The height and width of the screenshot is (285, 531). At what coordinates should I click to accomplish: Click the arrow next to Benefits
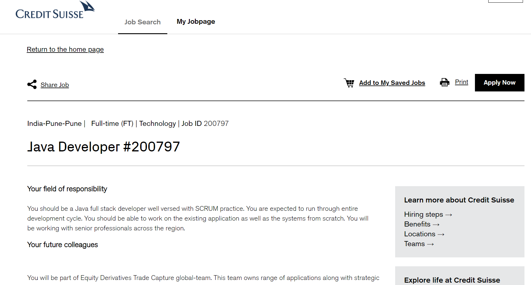coord(436,224)
